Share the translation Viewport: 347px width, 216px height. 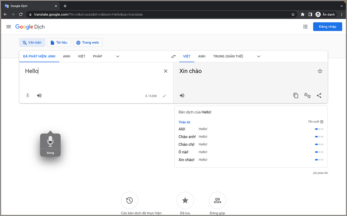[319, 96]
